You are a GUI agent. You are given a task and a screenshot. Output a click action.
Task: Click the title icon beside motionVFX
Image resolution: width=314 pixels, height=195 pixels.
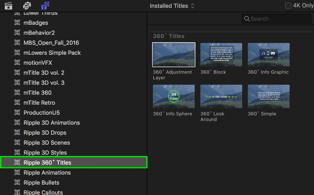(17, 63)
